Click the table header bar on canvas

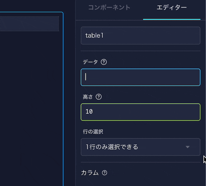click(29, 24)
